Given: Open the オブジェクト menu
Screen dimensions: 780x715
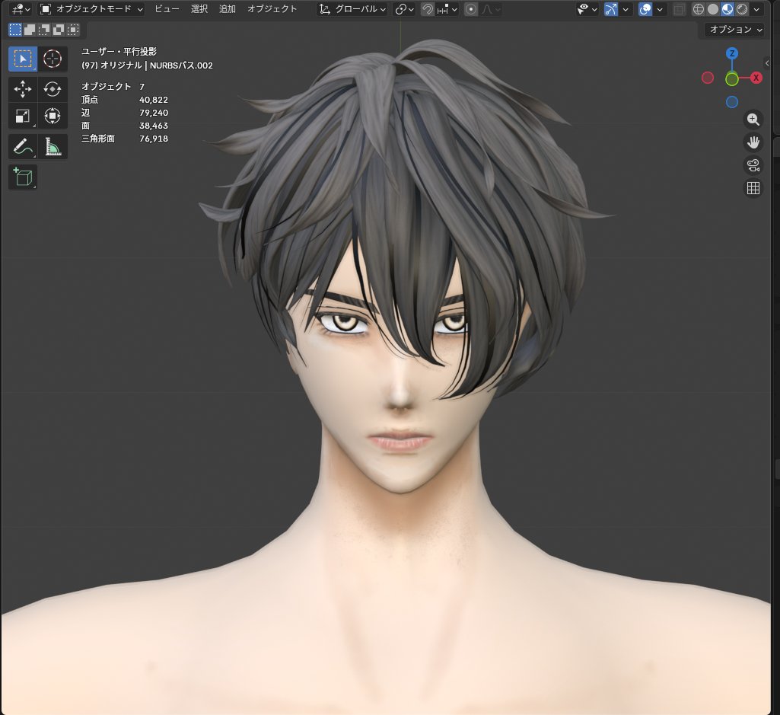Looking at the screenshot, I should (x=272, y=9).
